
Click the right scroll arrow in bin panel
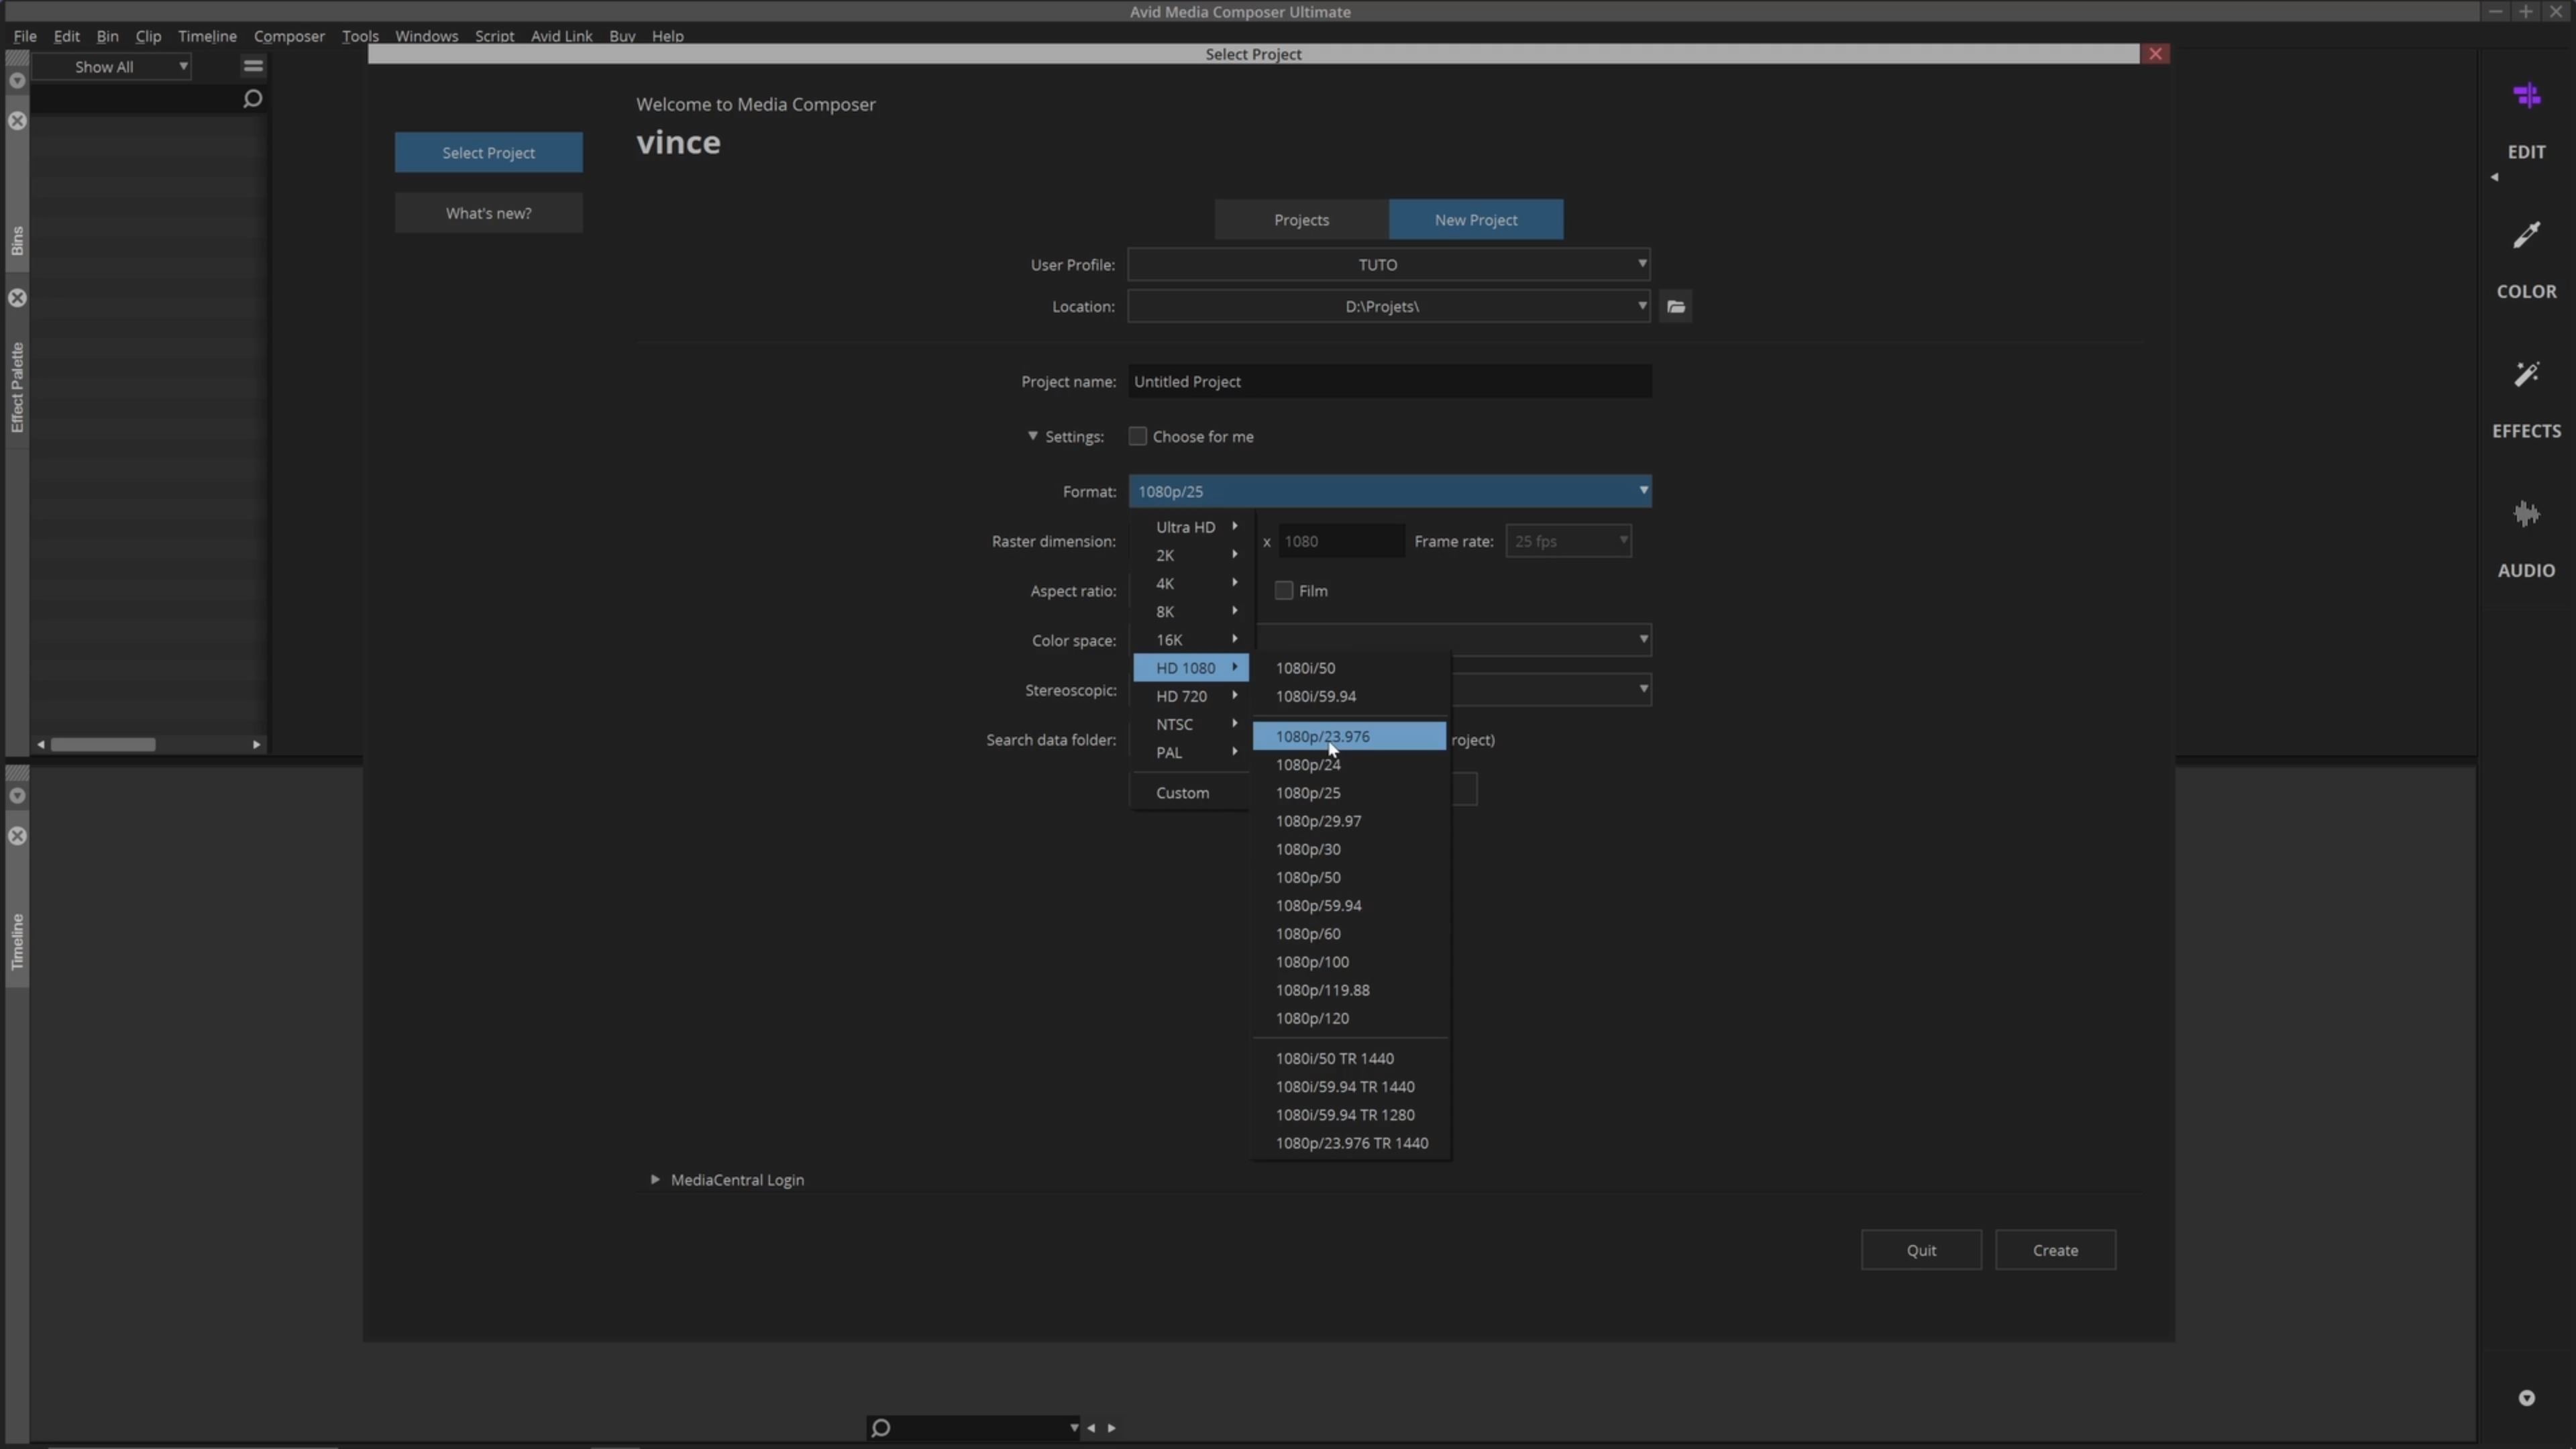pyautogui.click(x=256, y=744)
